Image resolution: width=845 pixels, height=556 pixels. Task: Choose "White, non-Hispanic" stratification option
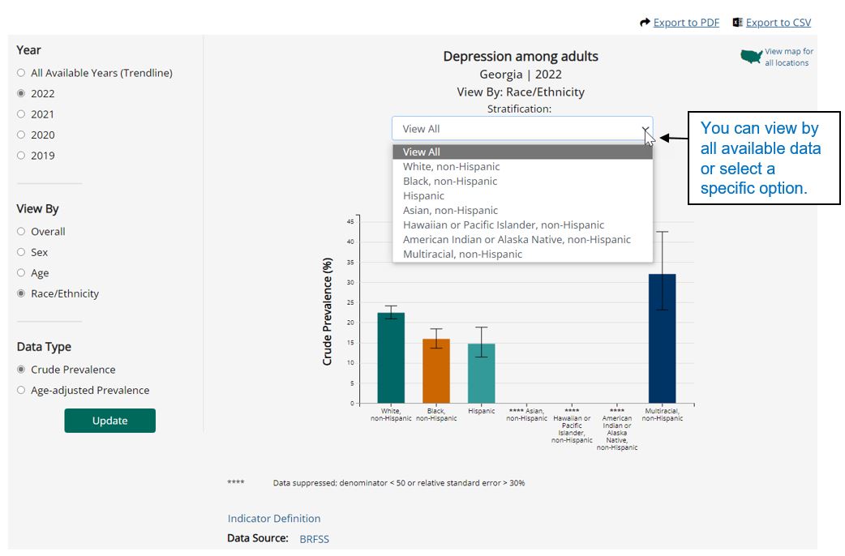tap(452, 166)
